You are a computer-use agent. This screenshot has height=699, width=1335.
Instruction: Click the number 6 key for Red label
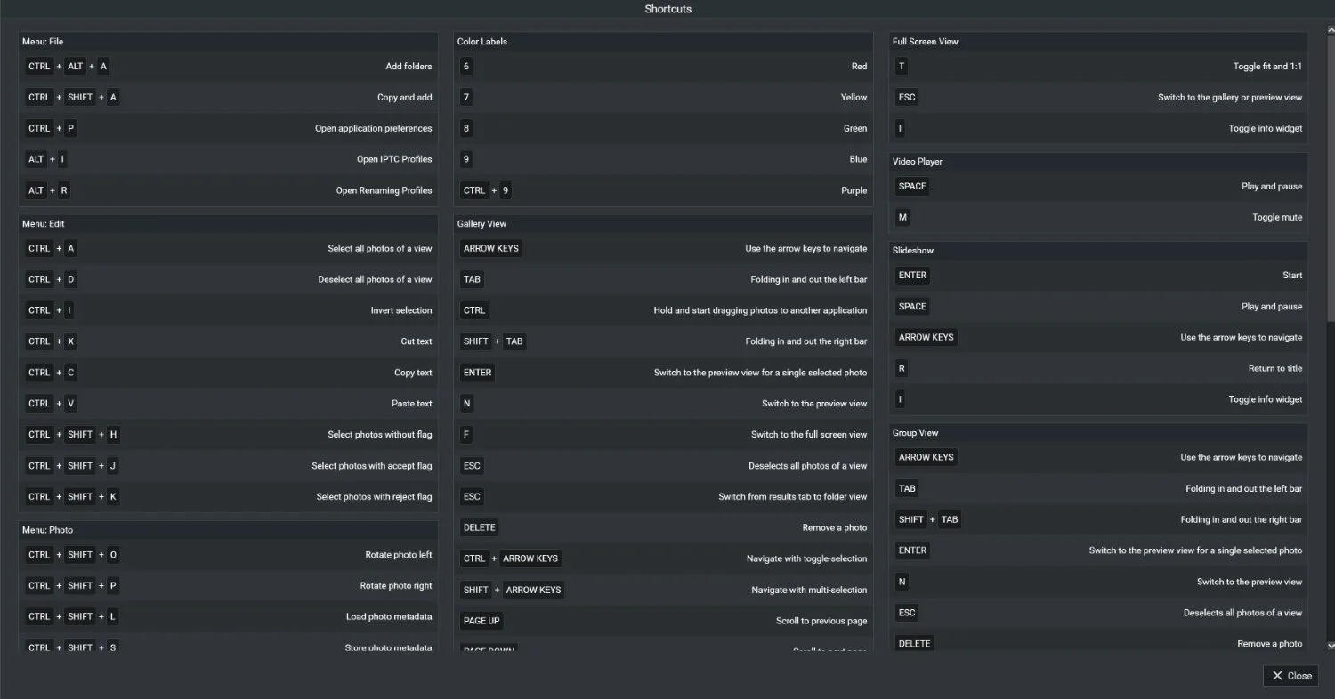click(465, 66)
